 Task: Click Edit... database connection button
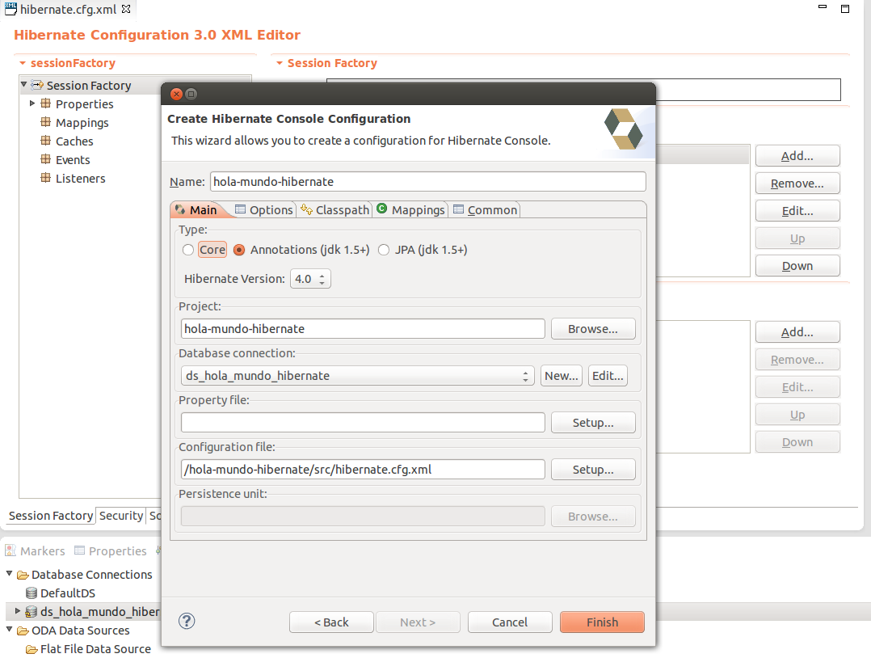pos(608,376)
